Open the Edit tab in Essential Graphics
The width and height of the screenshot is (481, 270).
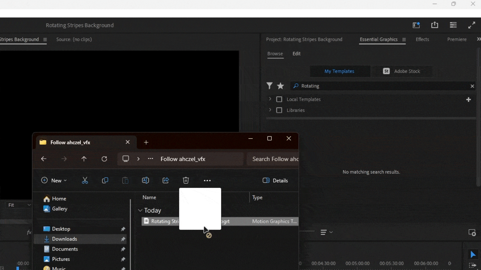click(296, 53)
